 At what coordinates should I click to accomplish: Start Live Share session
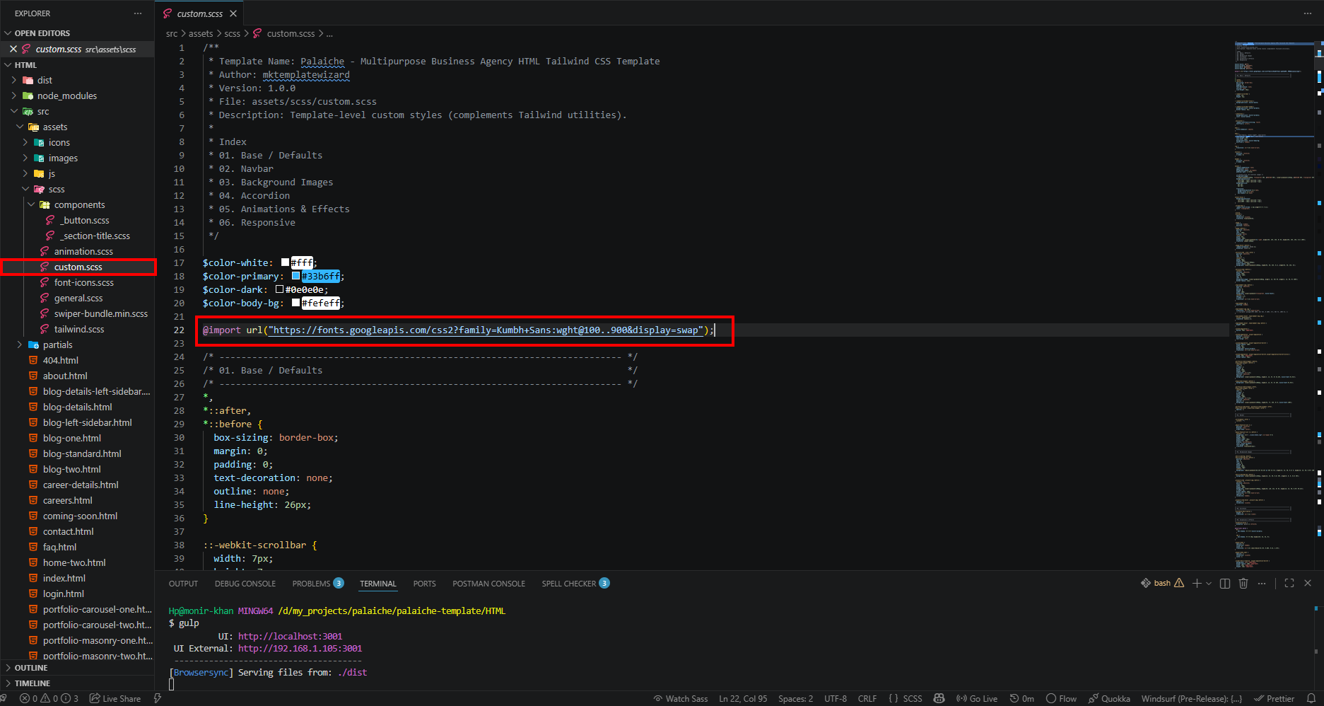(115, 698)
